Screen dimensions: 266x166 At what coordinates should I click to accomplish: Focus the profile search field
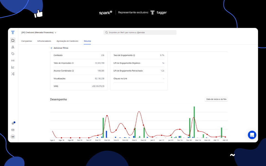coord(140,33)
